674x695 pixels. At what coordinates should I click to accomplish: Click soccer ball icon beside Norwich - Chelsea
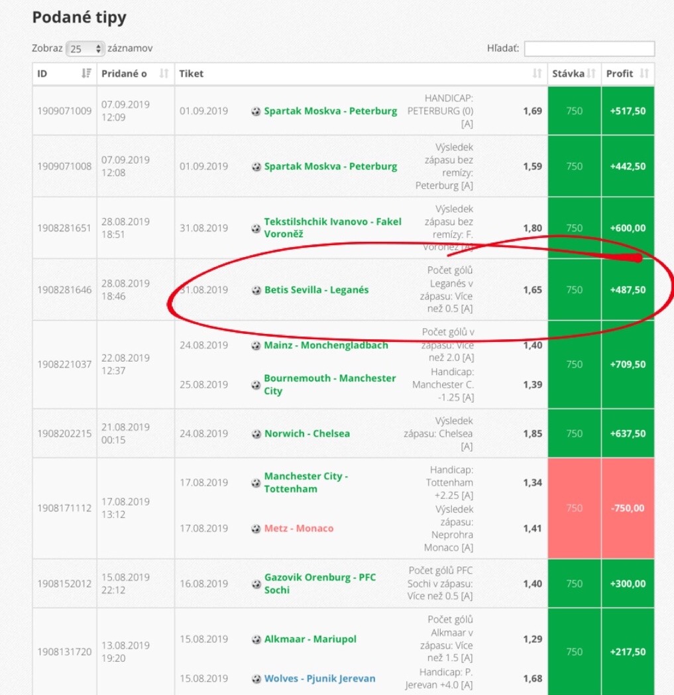click(x=256, y=434)
